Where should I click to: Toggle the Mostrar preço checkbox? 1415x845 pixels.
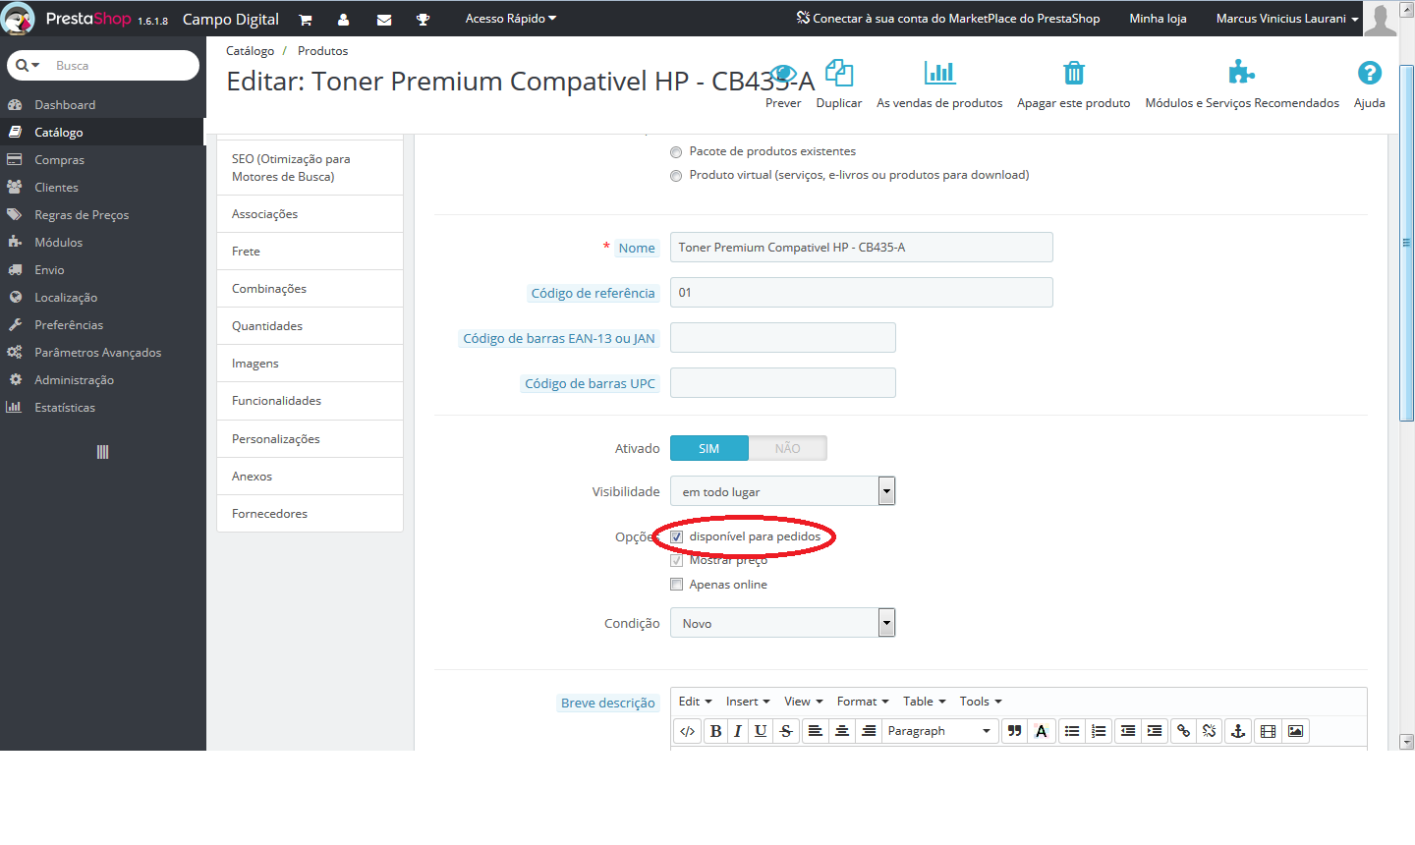point(676,560)
